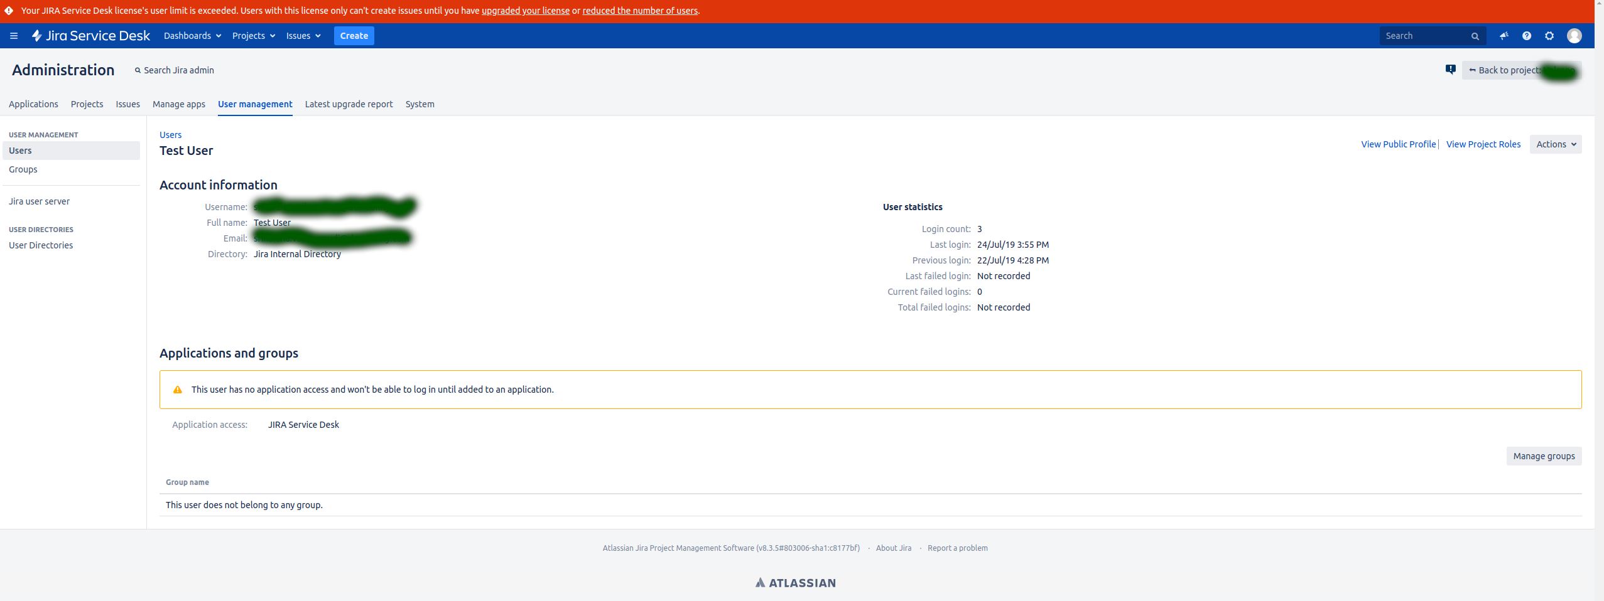Open Jira user server in sidebar
The image size is (1604, 601).
39,201
